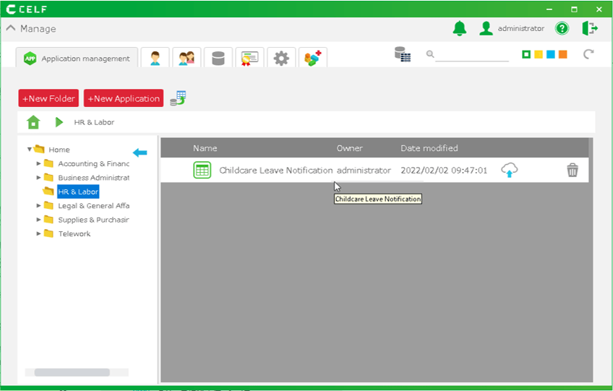Click the green help question mark icon
Viewport: 613px width, 391px height.
tap(562, 28)
